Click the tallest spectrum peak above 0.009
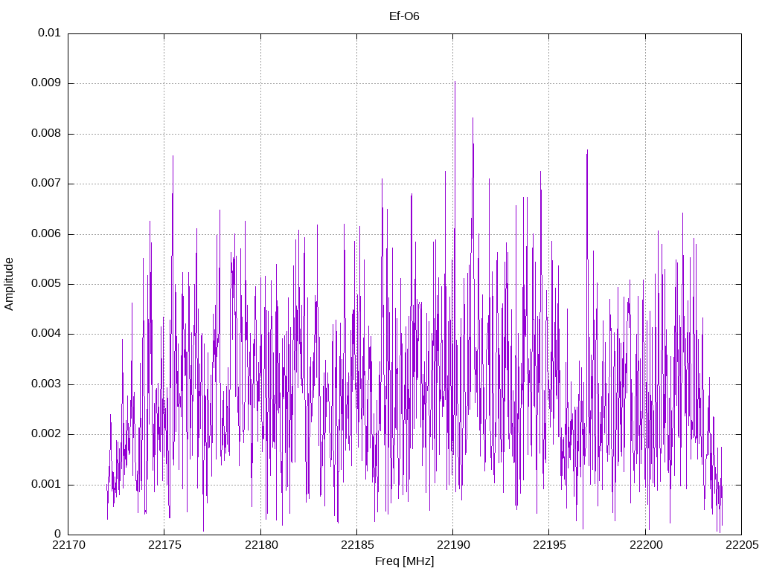The width and height of the screenshot is (762, 571). [455, 83]
